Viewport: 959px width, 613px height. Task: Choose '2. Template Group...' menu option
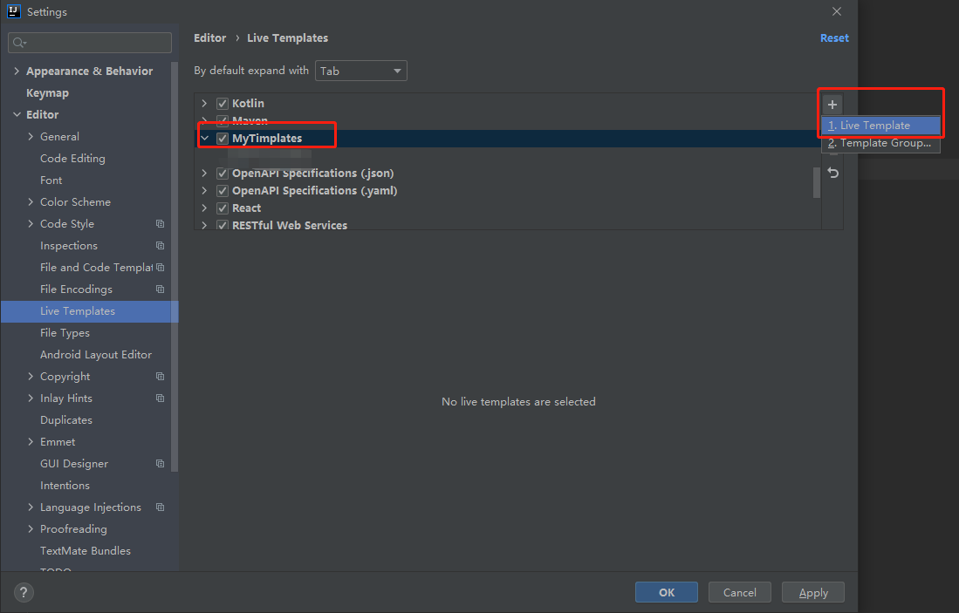click(880, 143)
